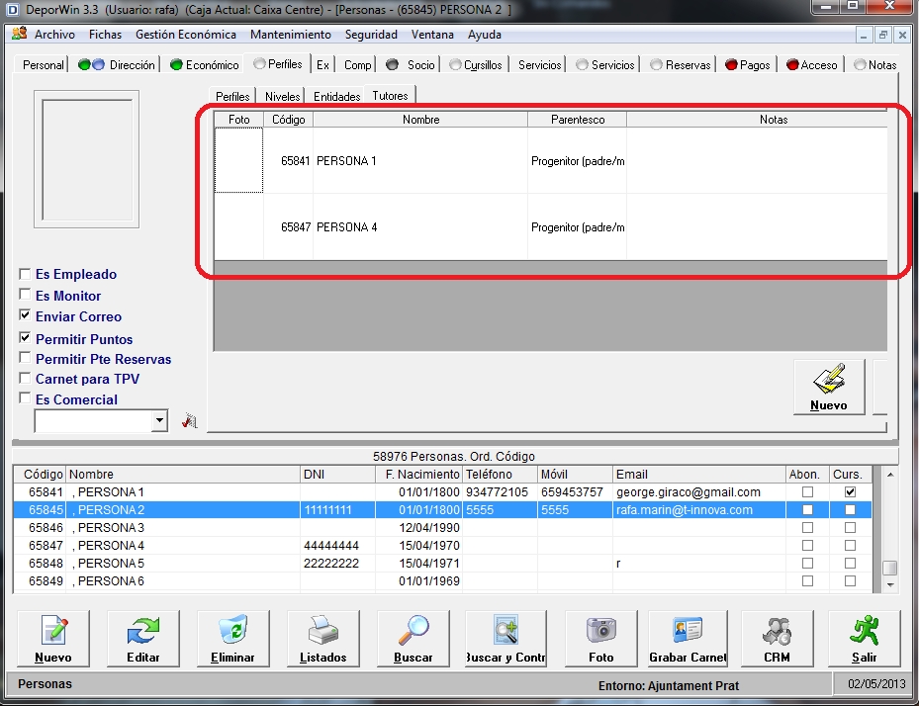Open the Fichas menu
This screenshot has width=919, height=706.
pyautogui.click(x=106, y=35)
